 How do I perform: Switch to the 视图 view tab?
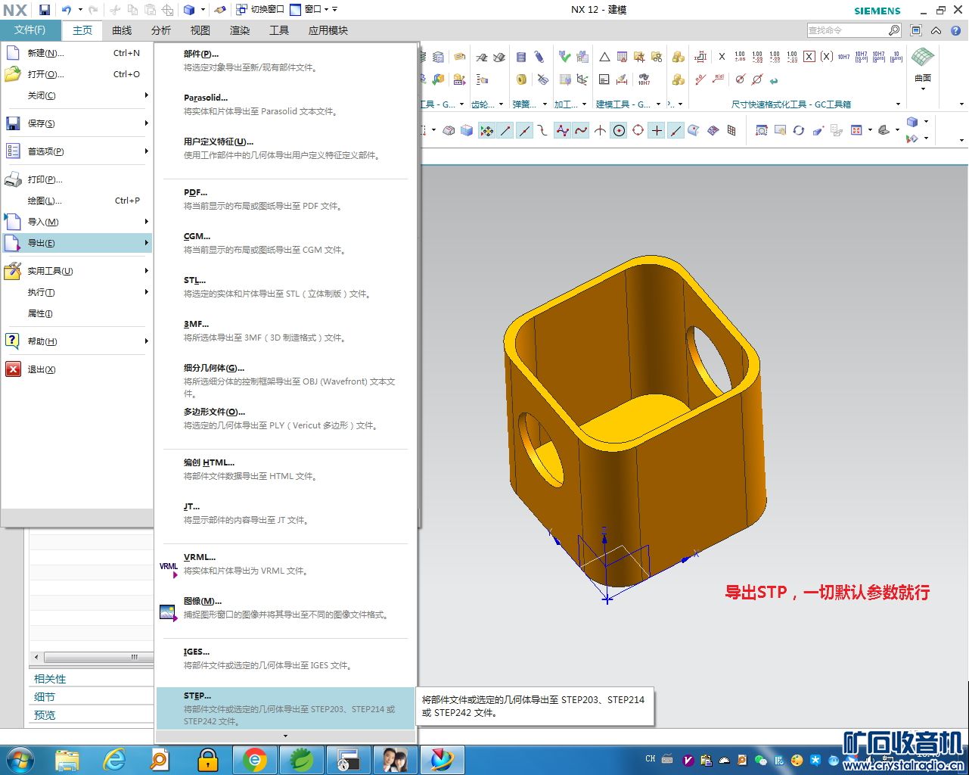tap(200, 30)
